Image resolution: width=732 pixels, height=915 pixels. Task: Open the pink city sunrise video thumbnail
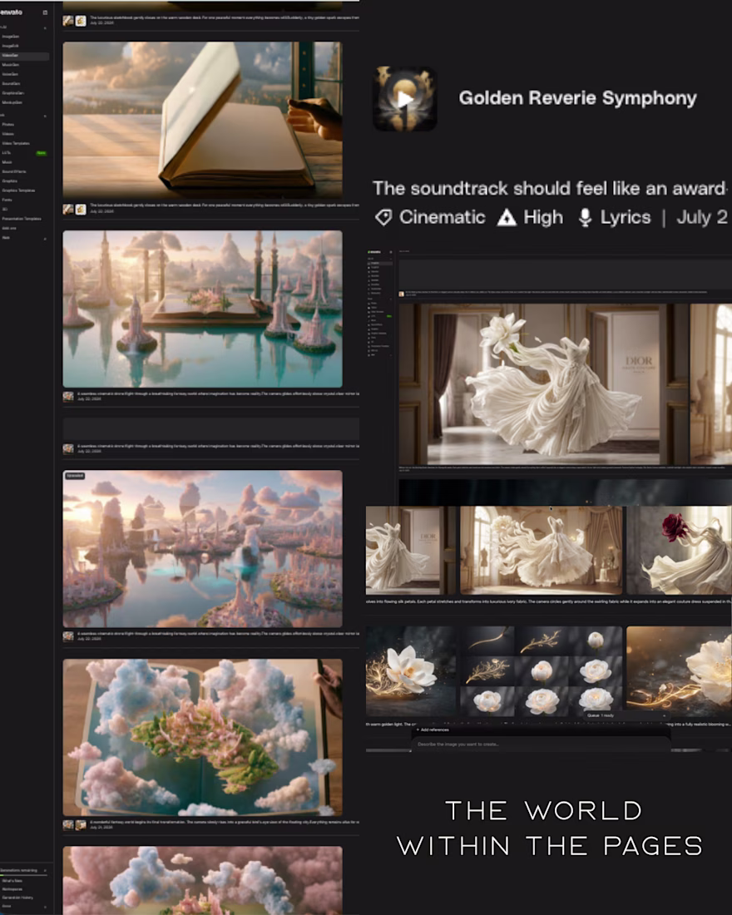(x=203, y=548)
